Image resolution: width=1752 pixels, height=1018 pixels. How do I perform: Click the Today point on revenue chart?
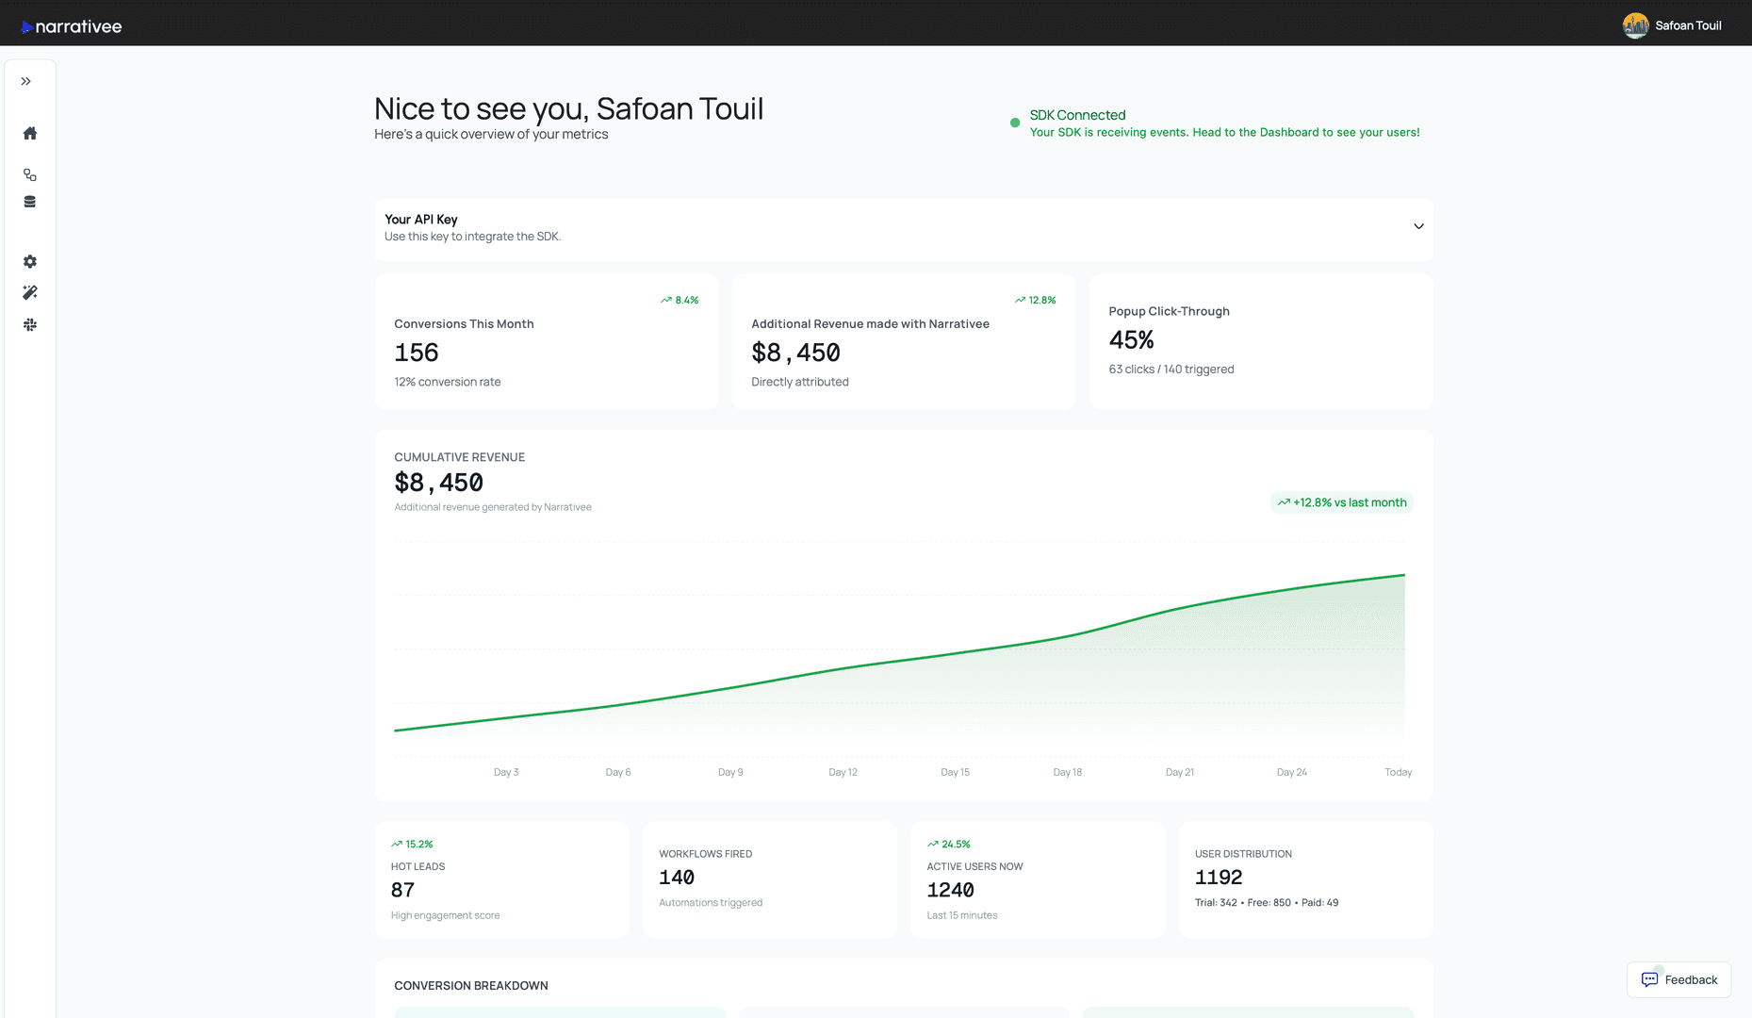(1403, 575)
